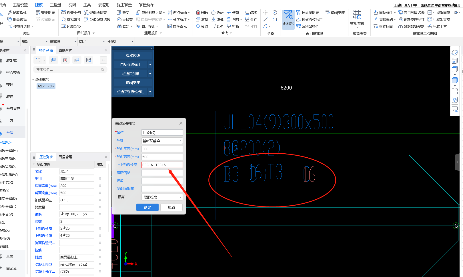Expand the 点选识别原位标注 dropdown arrow
The height and width of the screenshot is (277, 463).
click(x=150, y=92)
